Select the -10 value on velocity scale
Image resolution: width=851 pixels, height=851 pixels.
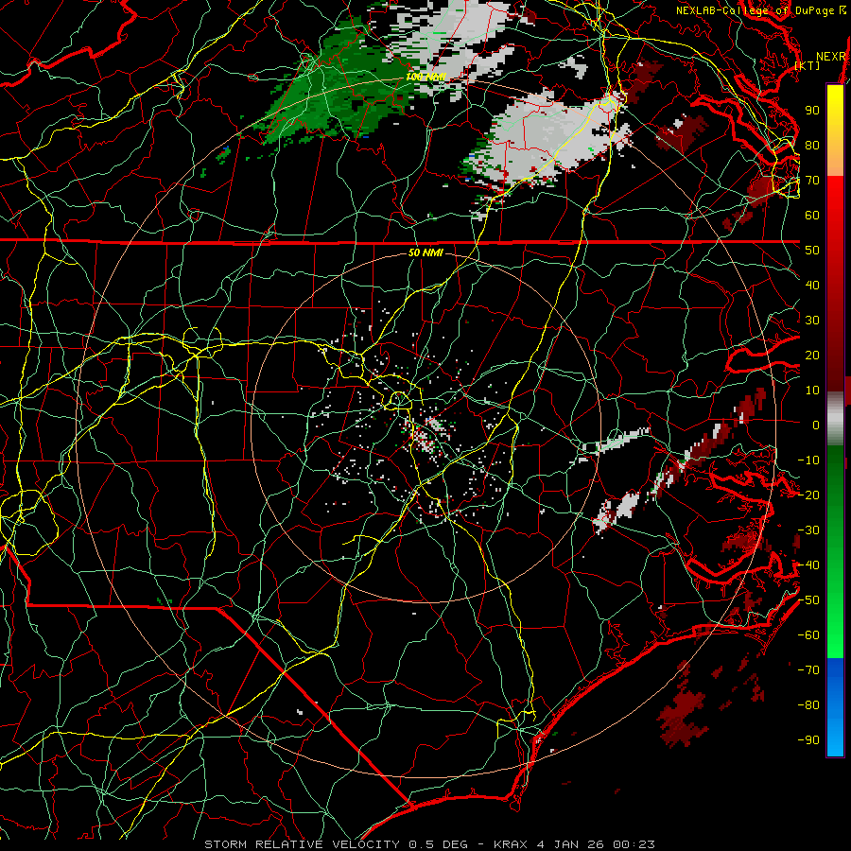coord(808,460)
